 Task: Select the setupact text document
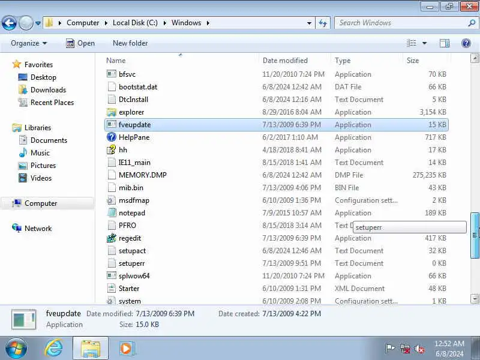(x=132, y=251)
